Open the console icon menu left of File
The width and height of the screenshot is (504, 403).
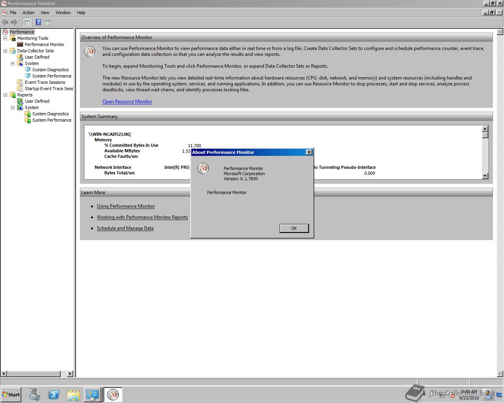(x=4, y=13)
